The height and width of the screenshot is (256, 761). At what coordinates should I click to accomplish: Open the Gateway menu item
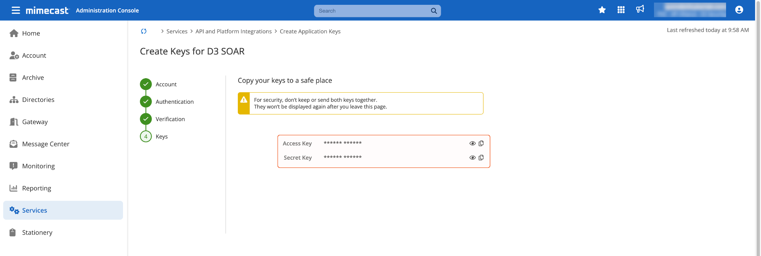pos(35,122)
